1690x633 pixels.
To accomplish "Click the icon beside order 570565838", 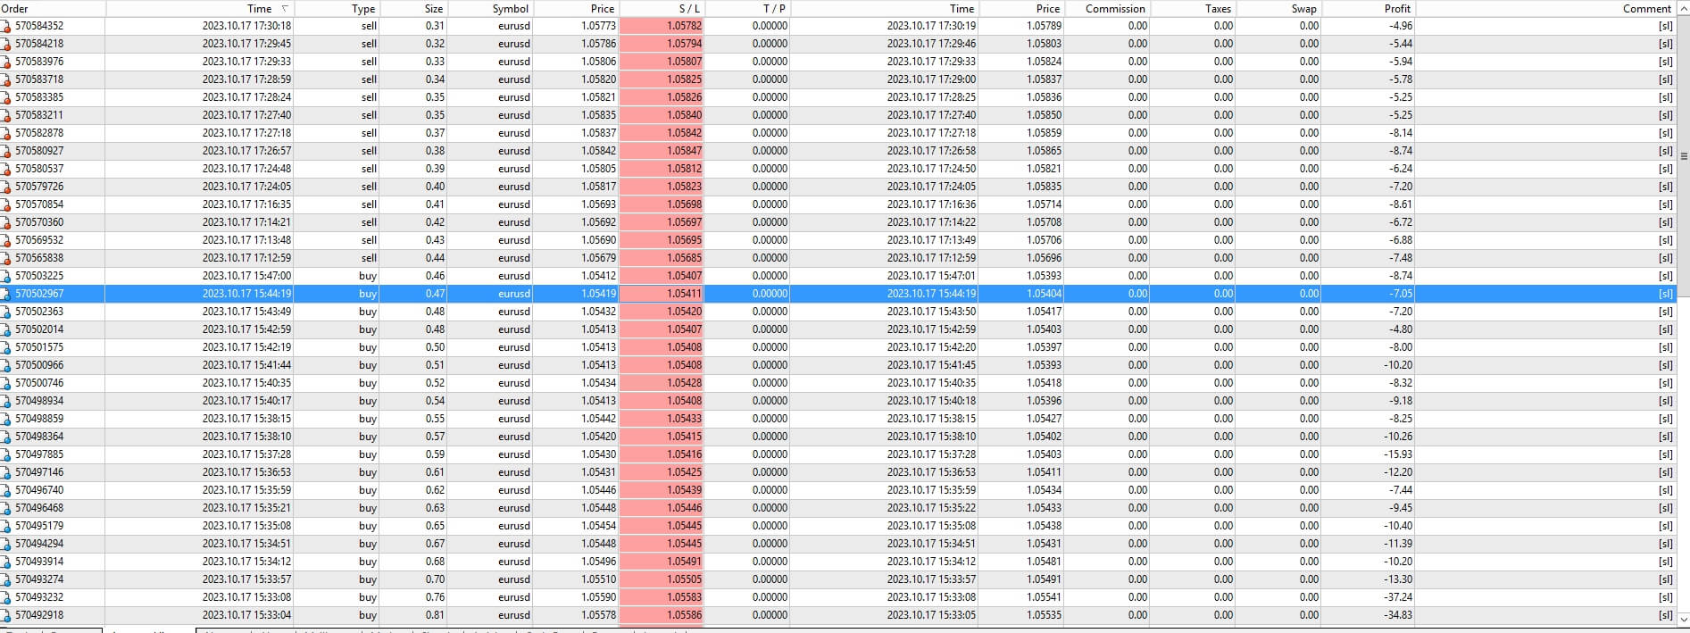I will click(6, 258).
